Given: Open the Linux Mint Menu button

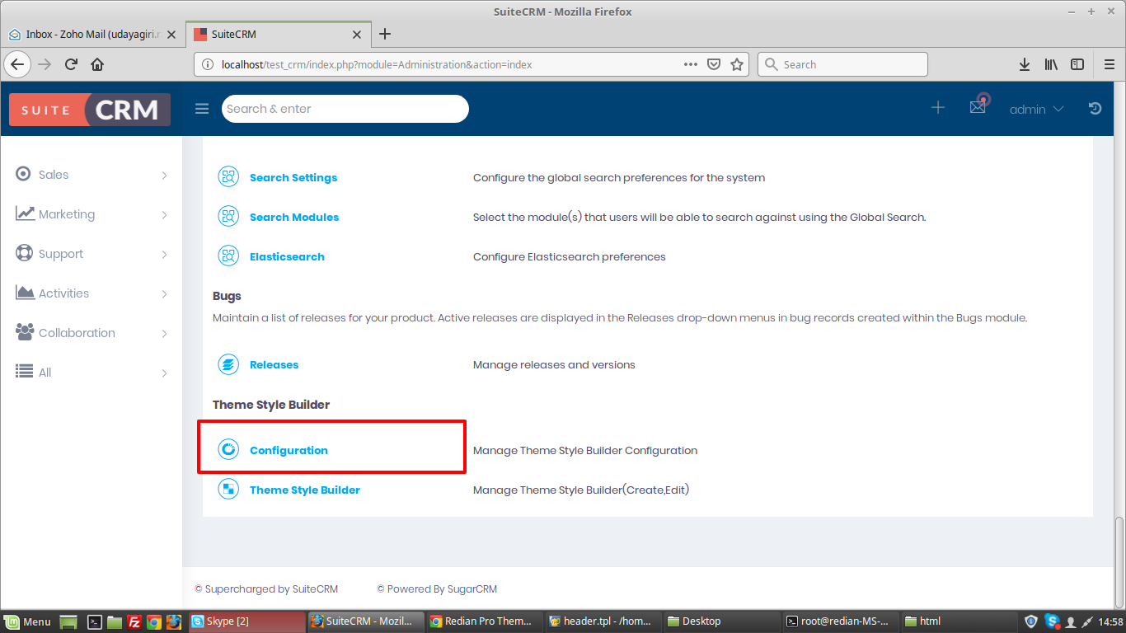Looking at the screenshot, I should pyautogui.click(x=28, y=621).
